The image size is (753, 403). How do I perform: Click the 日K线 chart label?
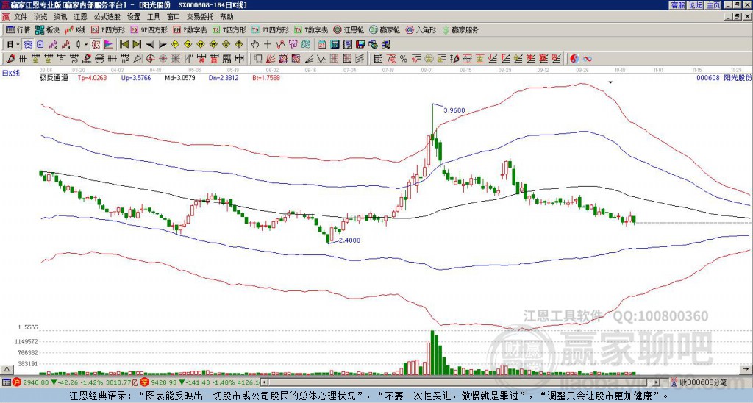tap(11, 73)
